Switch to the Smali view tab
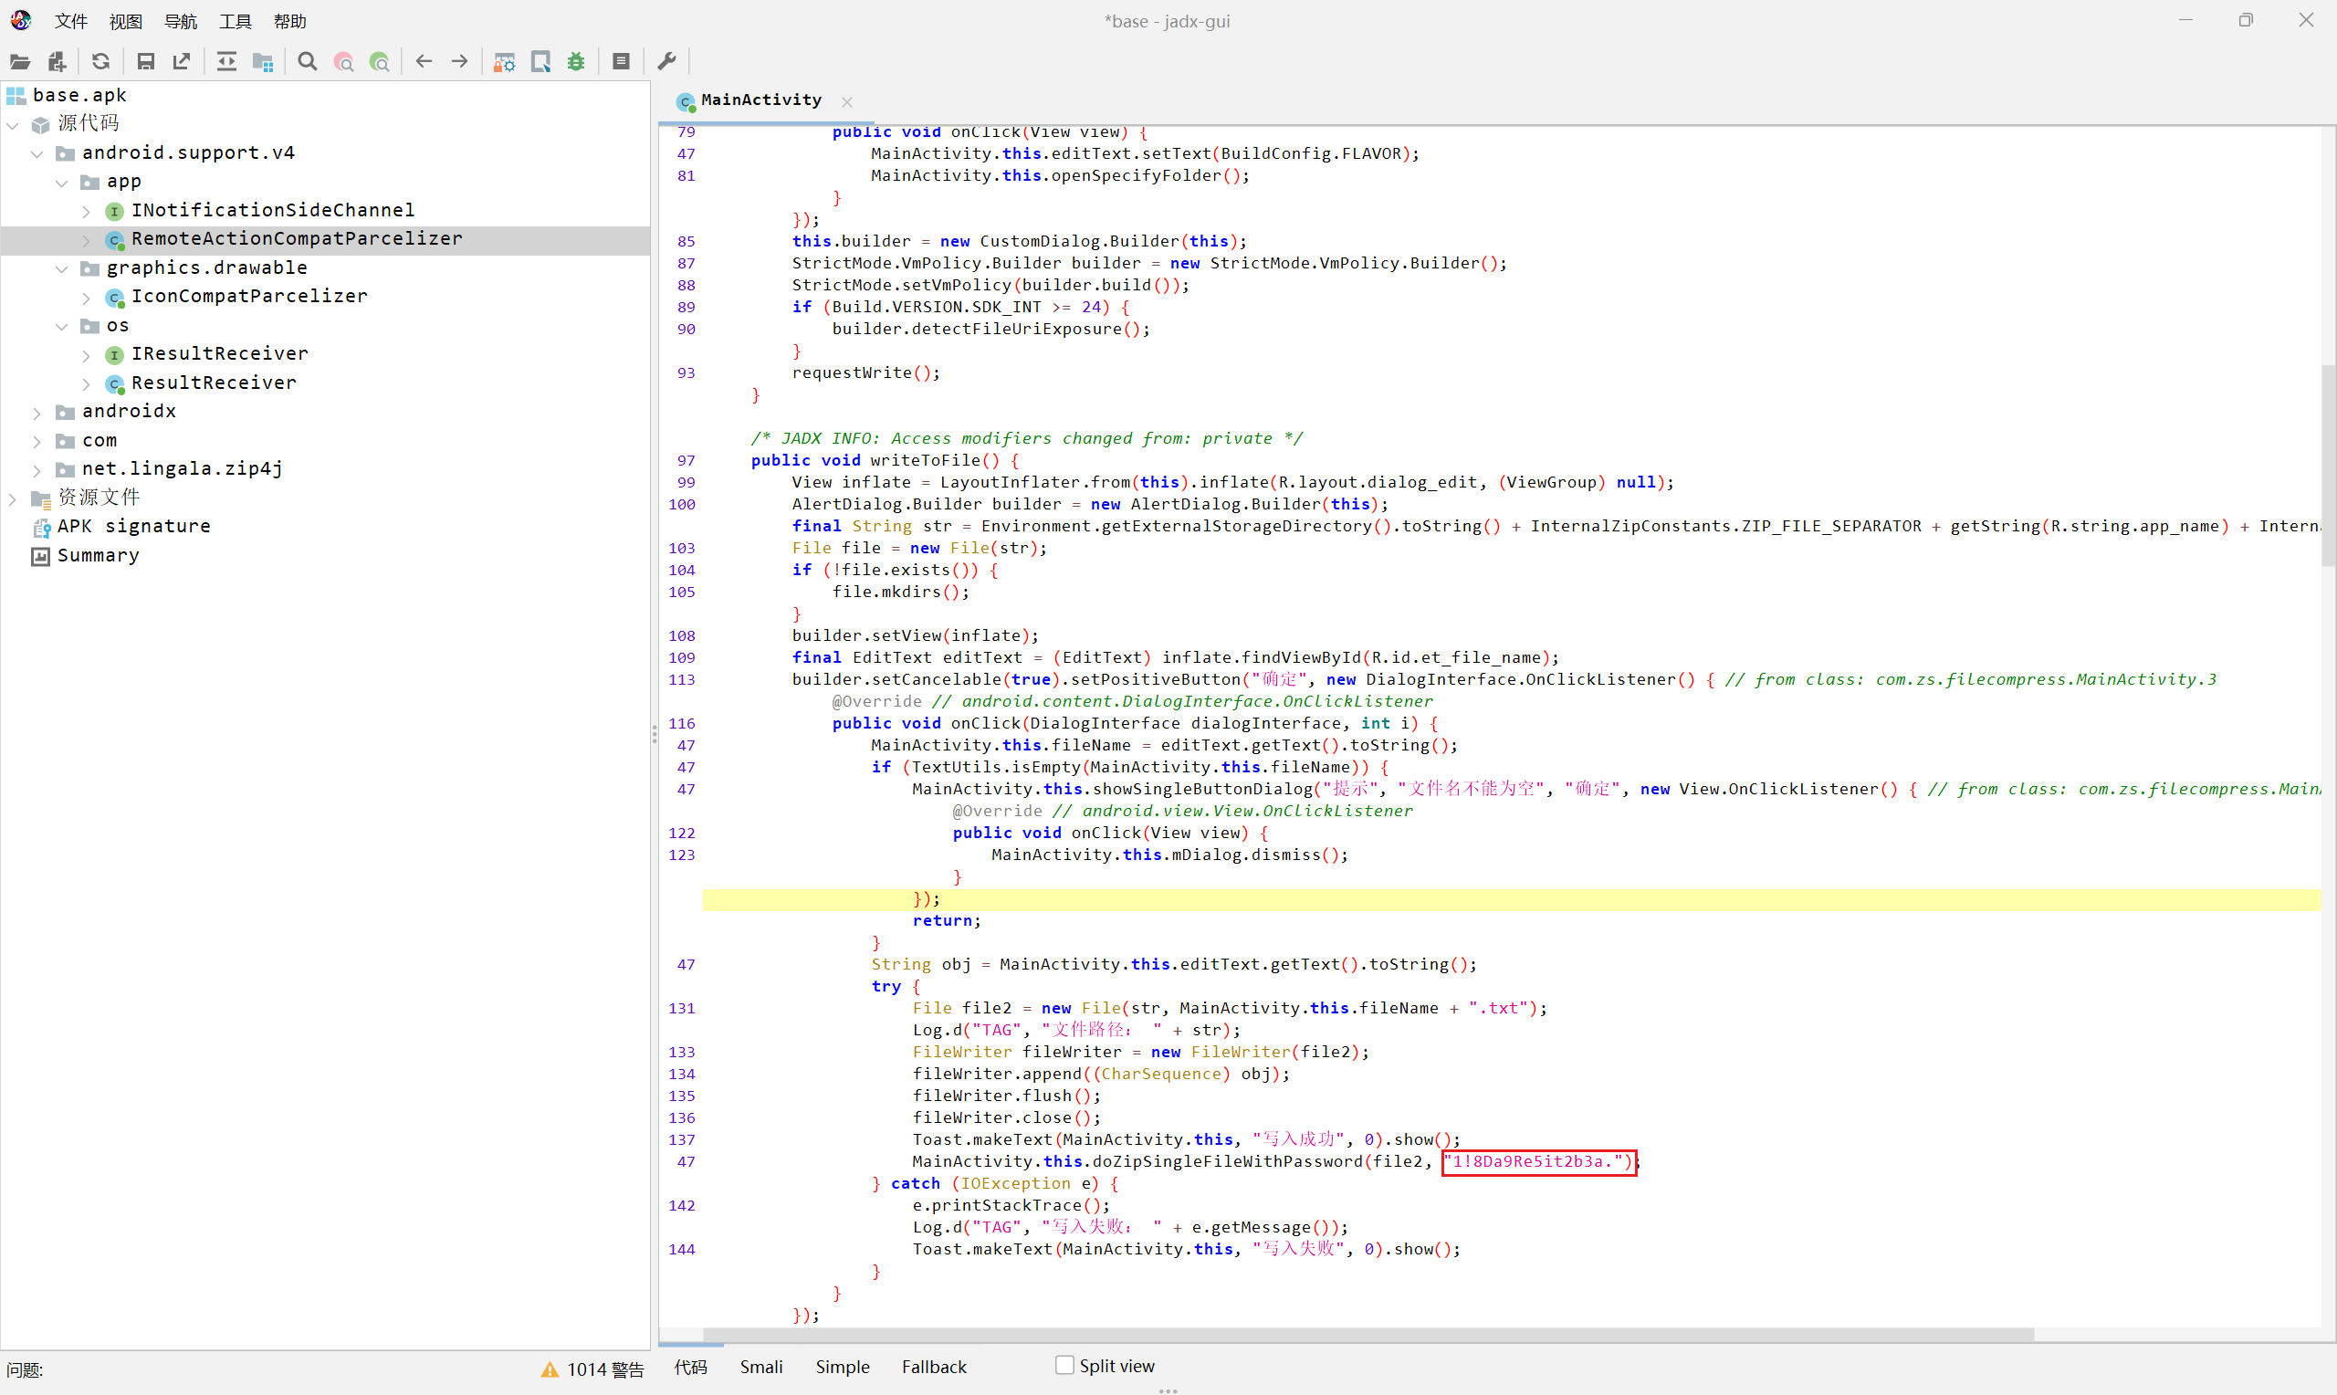Screen dimensions: 2337x1395 (x=761, y=1367)
